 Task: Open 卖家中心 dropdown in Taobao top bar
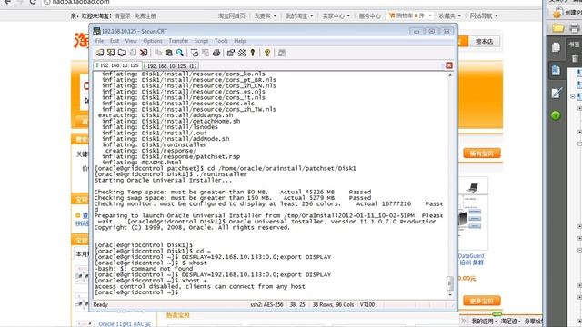(x=336, y=15)
